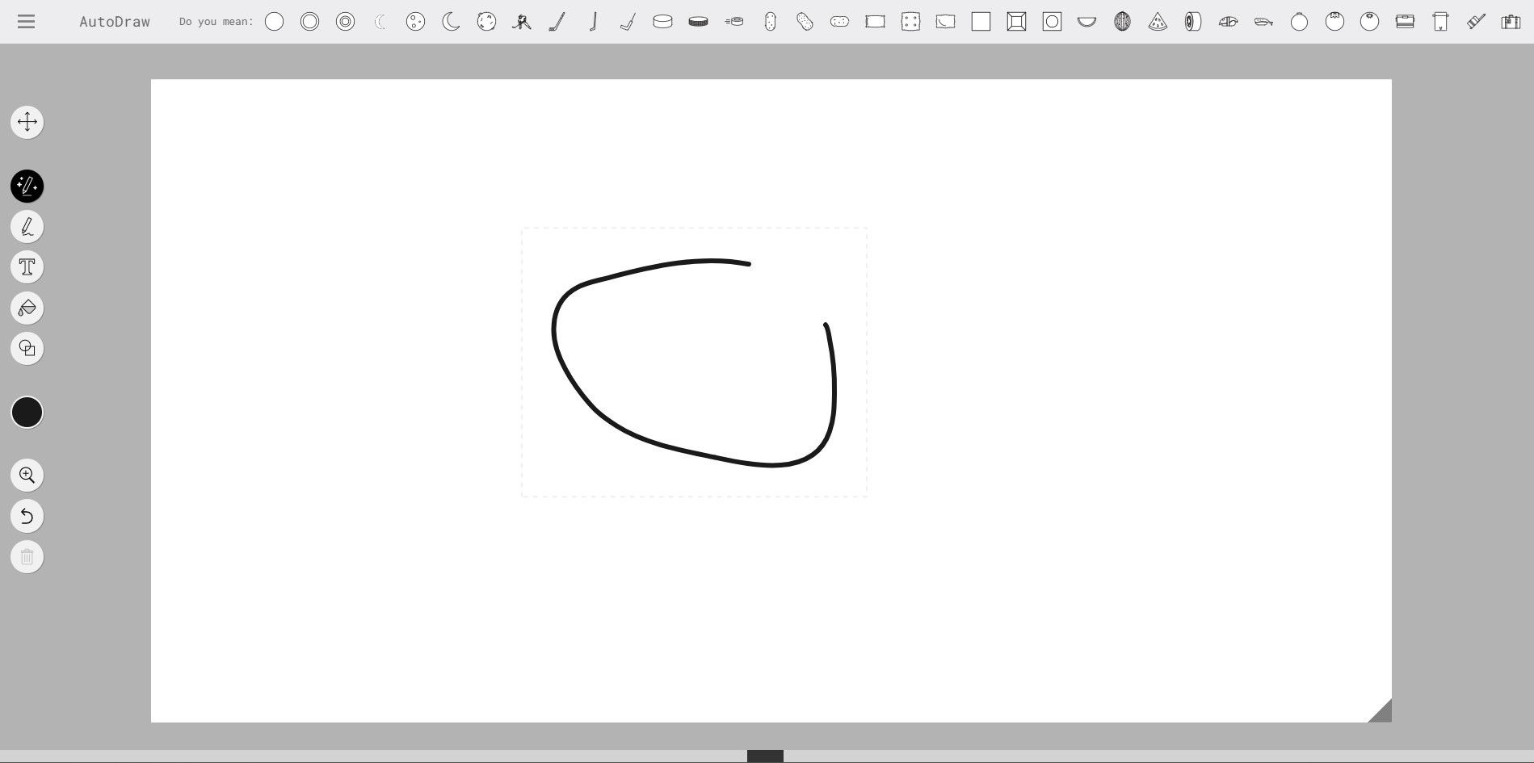Select the suitcase suggestion
Screen dimensions: 1534x763
click(1511, 22)
